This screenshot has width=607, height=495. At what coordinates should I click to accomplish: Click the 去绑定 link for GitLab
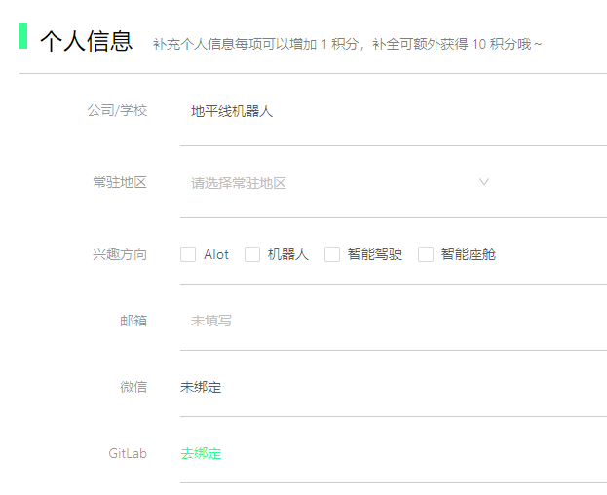tap(201, 453)
